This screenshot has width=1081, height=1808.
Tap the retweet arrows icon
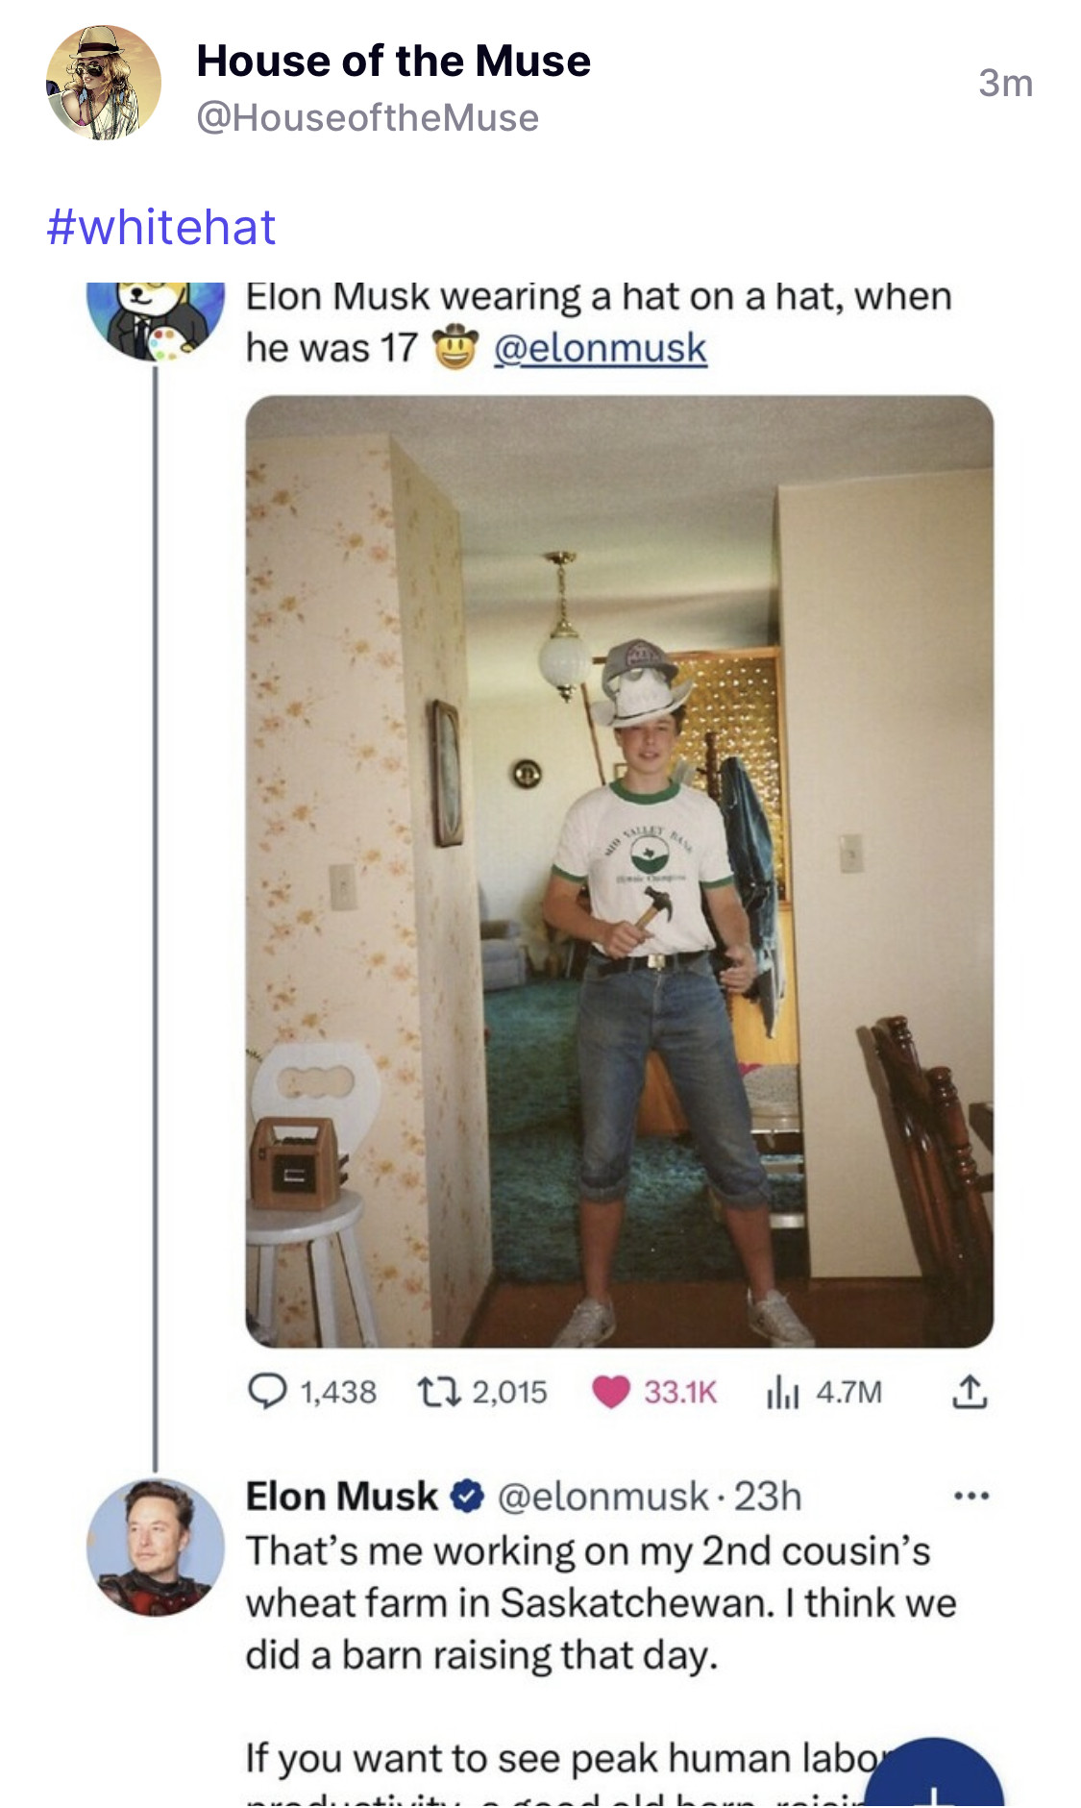(x=439, y=1392)
